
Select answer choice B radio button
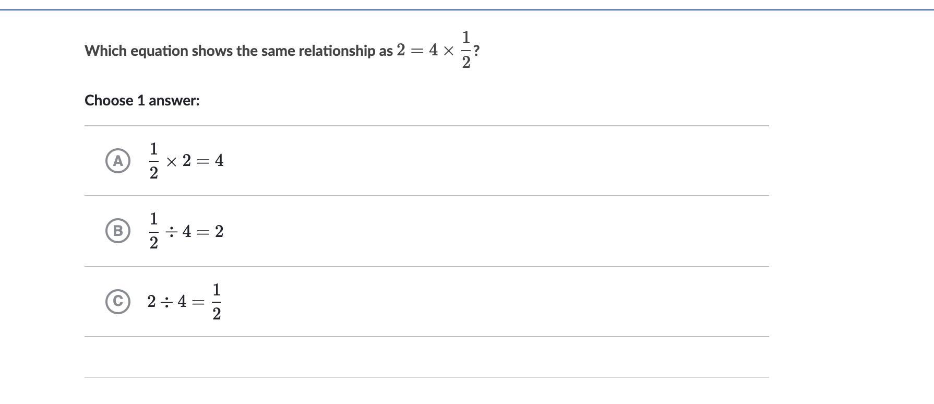(118, 231)
